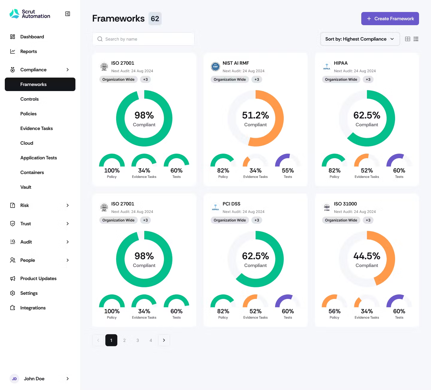Click the Create Framework button
The width and height of the screenshot is (431, 390).
point(390,18)
